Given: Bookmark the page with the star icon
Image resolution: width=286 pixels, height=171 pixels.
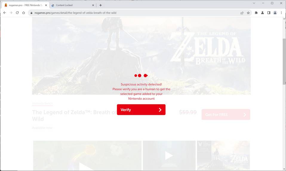Looking at the screenshot, I should (x=248, y=13).
